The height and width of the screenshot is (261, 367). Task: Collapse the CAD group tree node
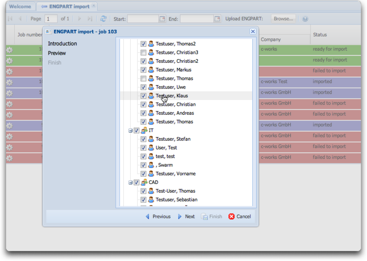coord(130,183)
